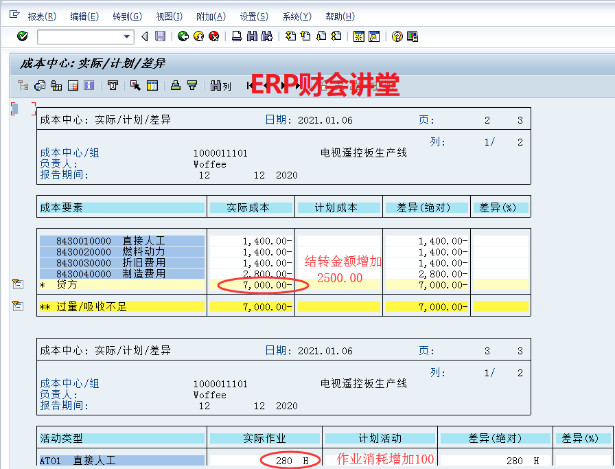Open the command field dropdown arrow
The height and width of the screenshot is (469, 615).
(x=127, y=36)
